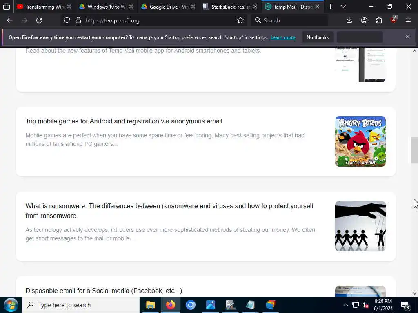Image resolution: width=418 pixels, height=313 pixels.
Task: Open the stacked windows taskbar app
Action: coord(270,305)
